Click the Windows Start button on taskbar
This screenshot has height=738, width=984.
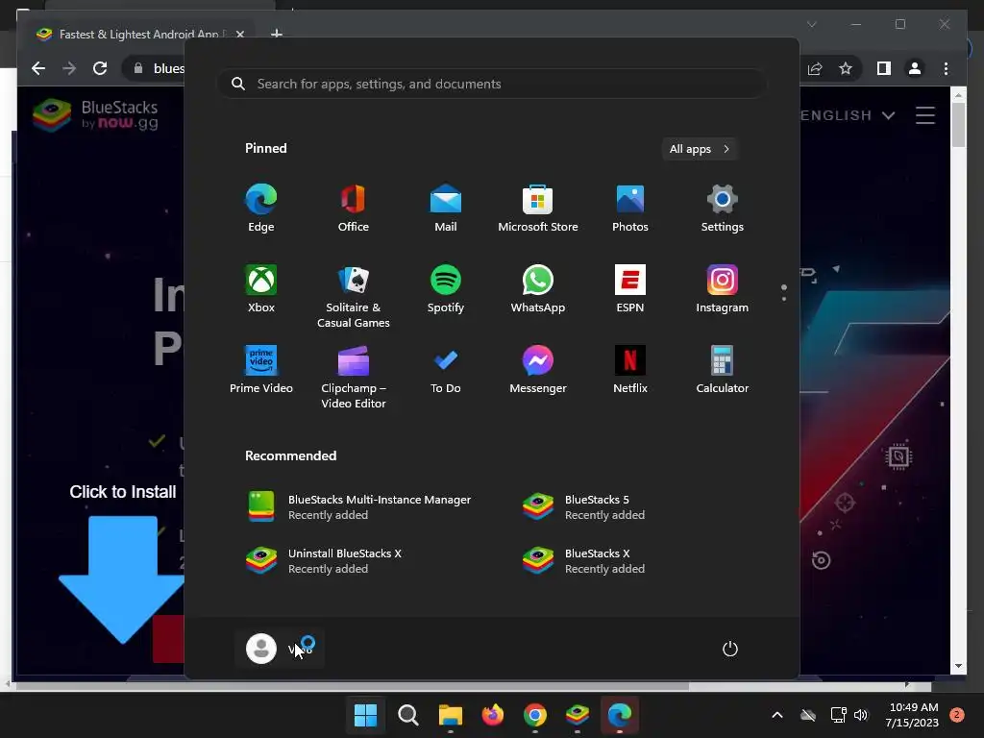[x=365, y=715]
